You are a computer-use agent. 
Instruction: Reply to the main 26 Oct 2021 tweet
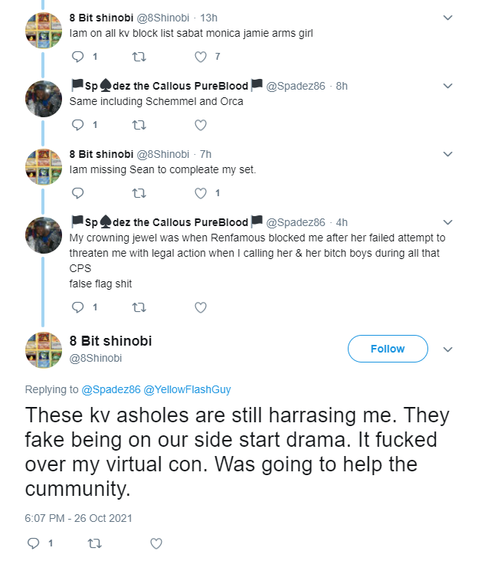point(33,543)
